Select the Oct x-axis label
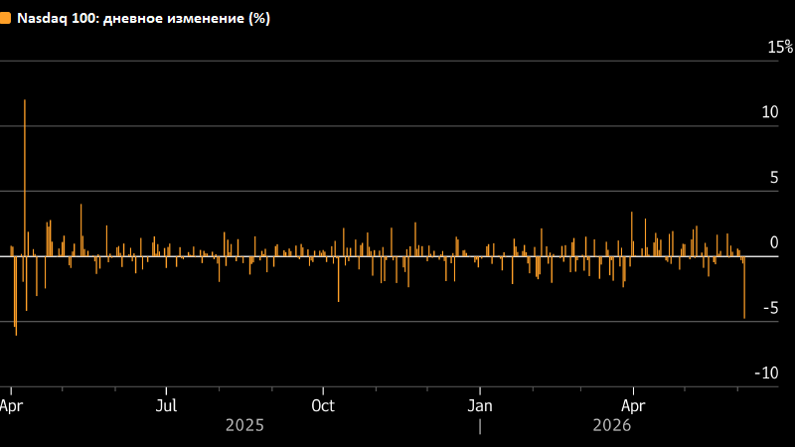Viewport: 795px width, 447px height. pos(323,405)
